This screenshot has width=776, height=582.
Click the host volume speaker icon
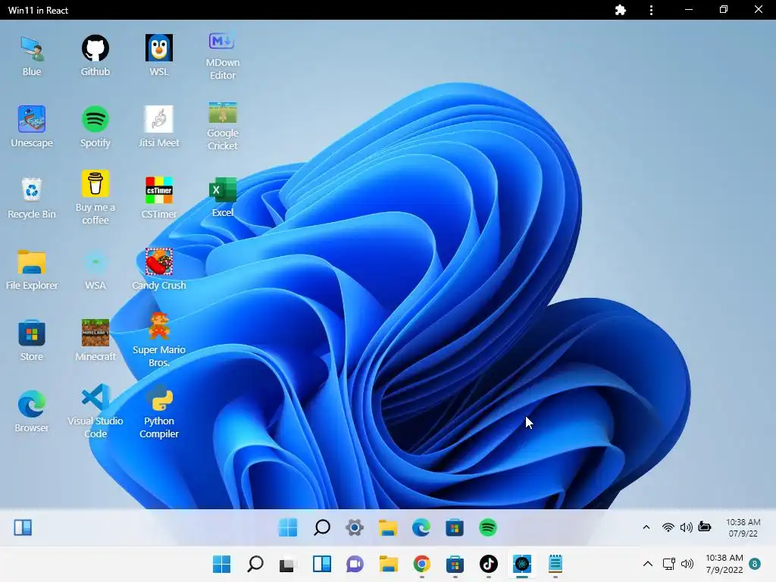(x=687, y=564)
